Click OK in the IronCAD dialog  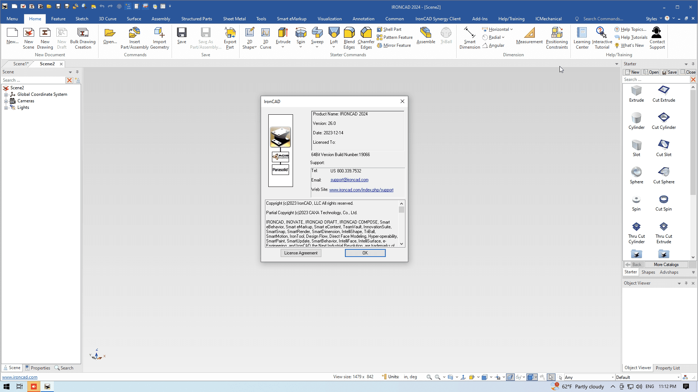click(x=365, y=253)
